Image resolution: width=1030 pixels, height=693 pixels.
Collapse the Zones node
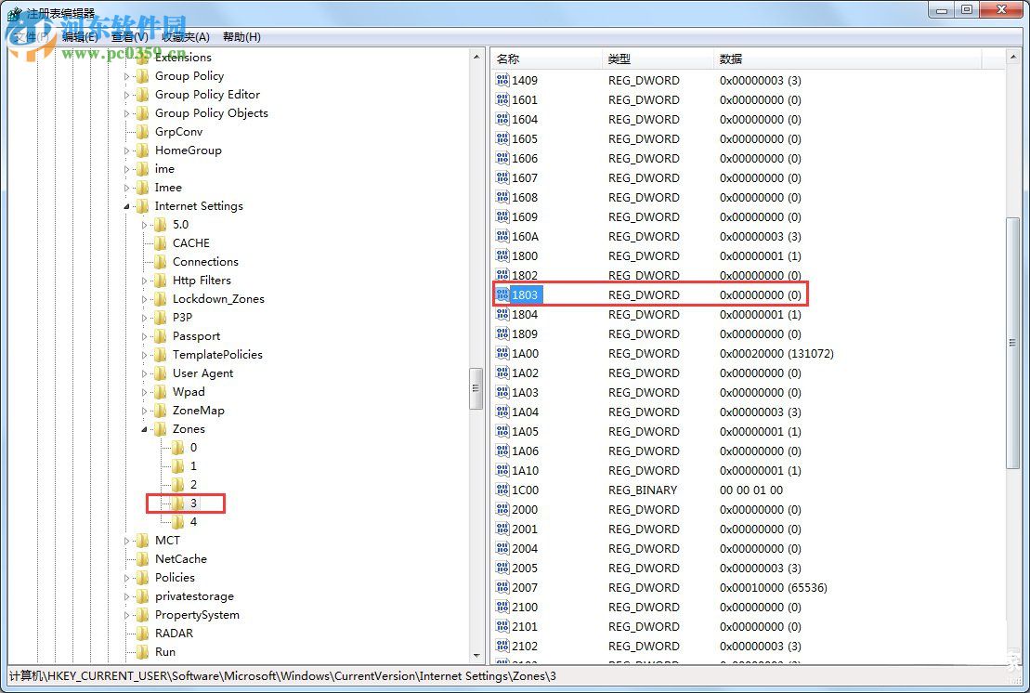point(143,428)
